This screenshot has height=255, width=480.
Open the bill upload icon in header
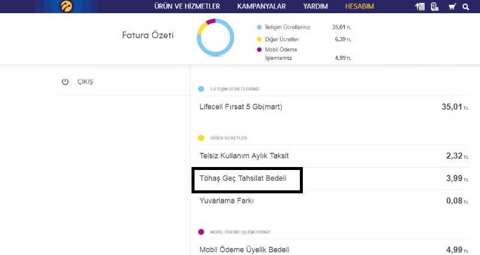click(420, 7)
